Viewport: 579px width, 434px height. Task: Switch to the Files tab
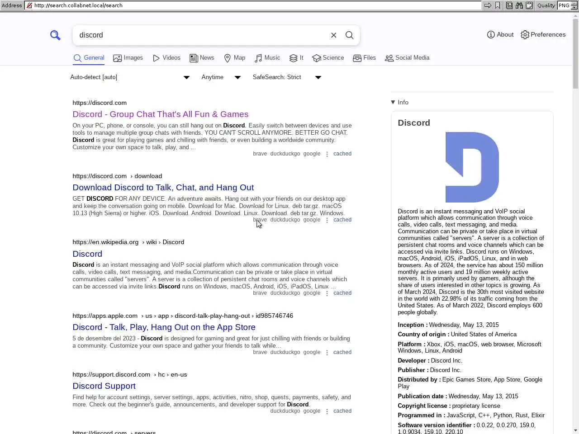coord(364,58)
